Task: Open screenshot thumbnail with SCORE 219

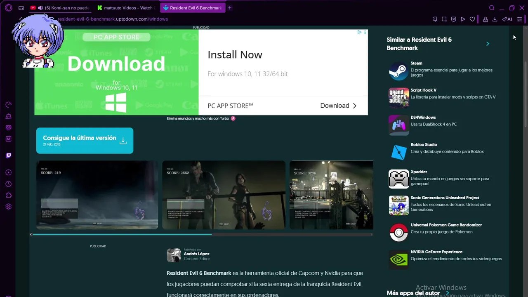Action: point(97,195)
